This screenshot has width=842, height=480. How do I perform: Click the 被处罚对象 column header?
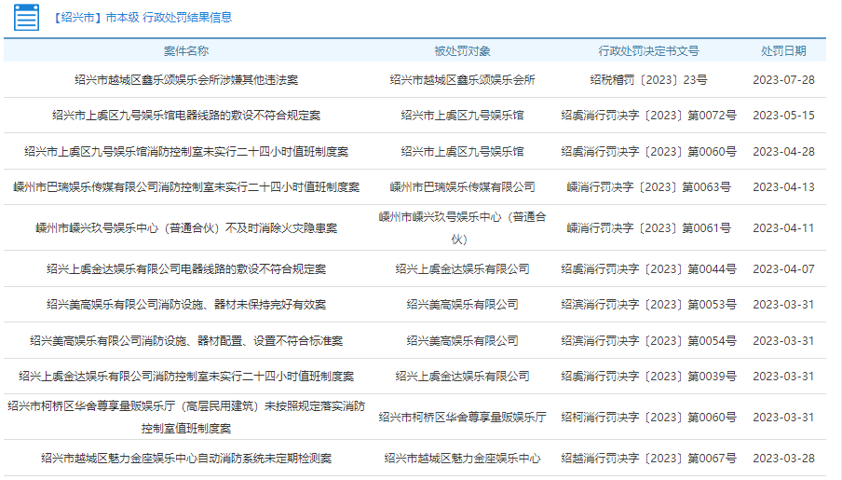click(462, 51)
